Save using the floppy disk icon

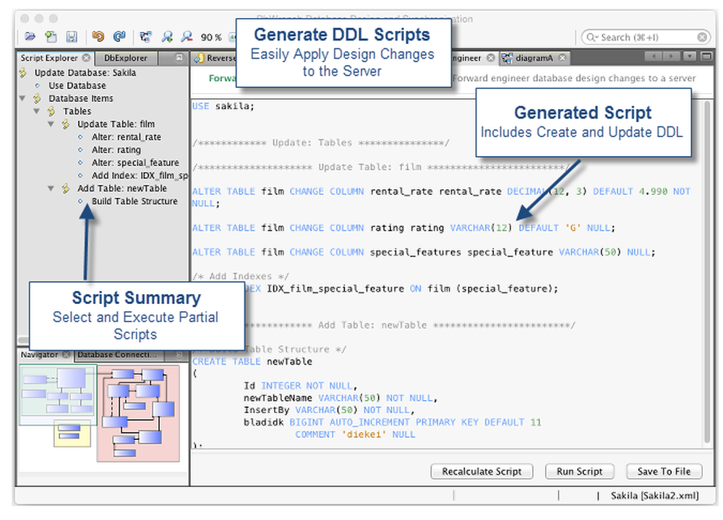(x=72, y=36)
